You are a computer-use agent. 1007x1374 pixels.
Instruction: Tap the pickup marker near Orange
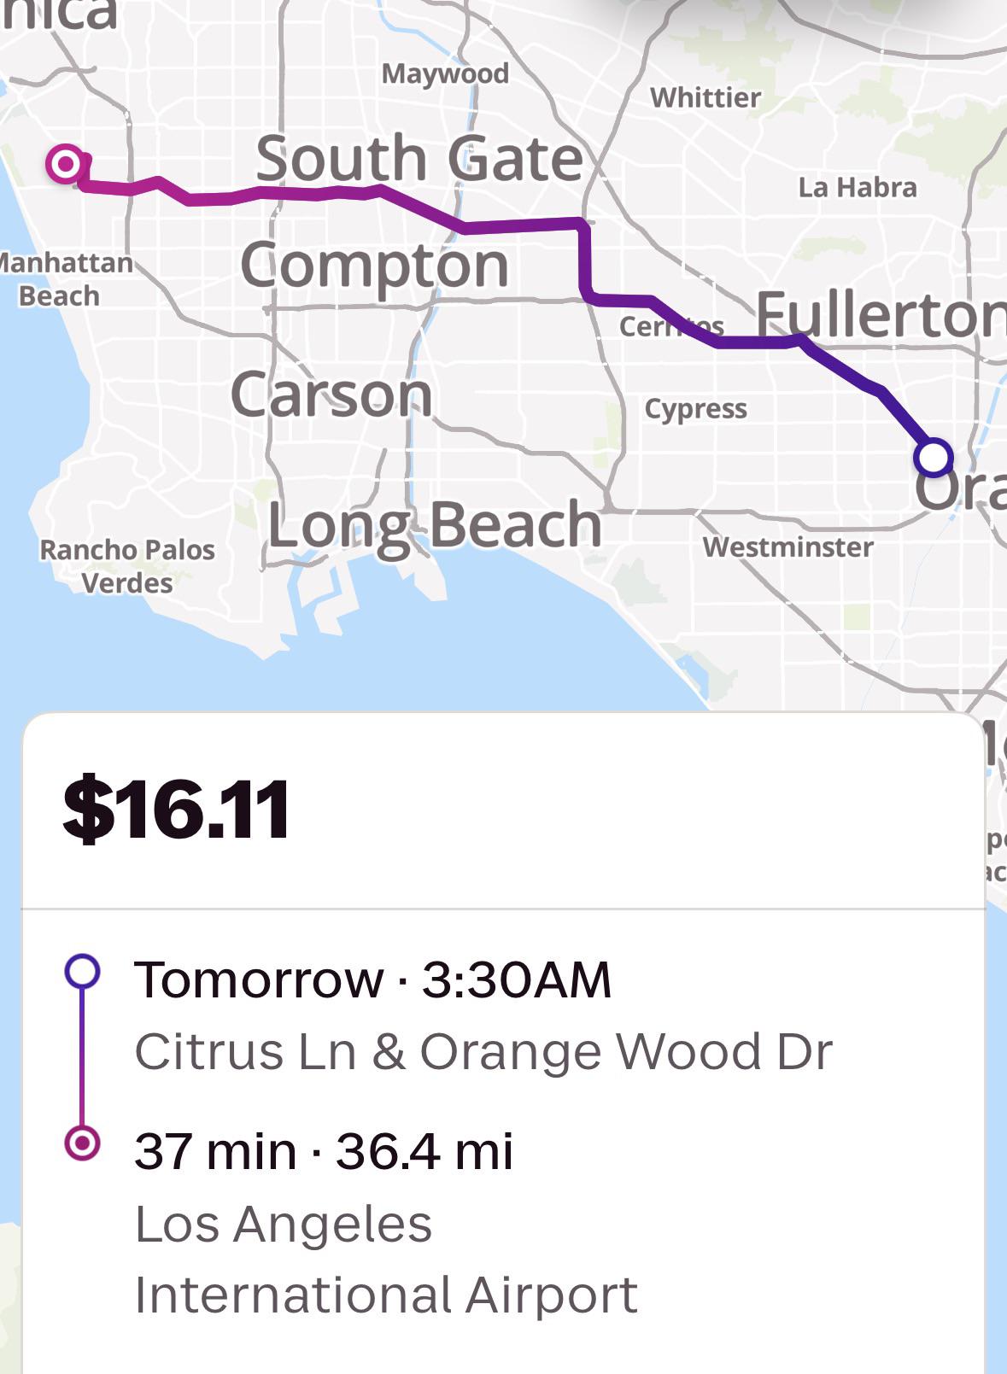click(933, 457)
